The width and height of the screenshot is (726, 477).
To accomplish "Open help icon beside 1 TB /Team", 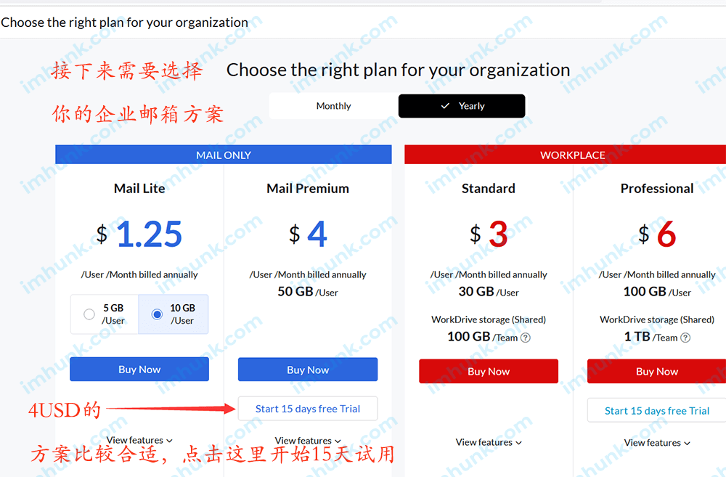I will [685, 338].
